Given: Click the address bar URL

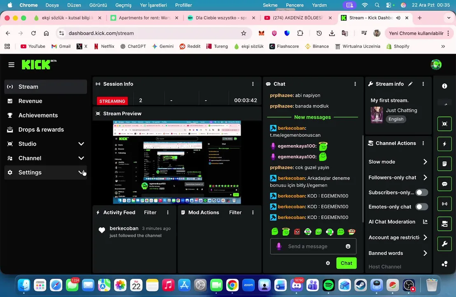Looking at the screenshot, I should 101,33.
